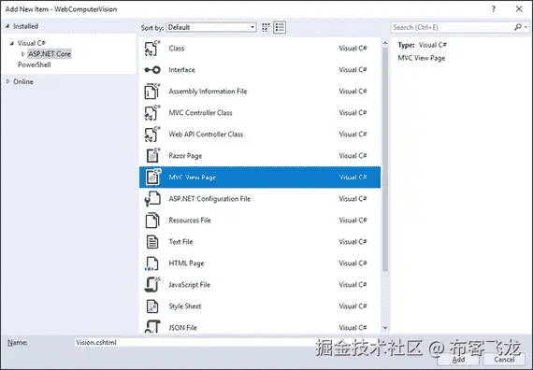Click the Resources File icon
This screenshot has width=533, height=370.
[152, 221]
